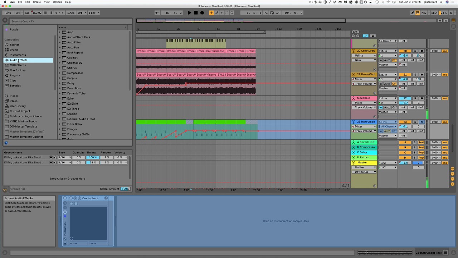This screenshot has width=458, height=258.
Task: Show or hide browser arrow button
Action: (x=5, y=20)
